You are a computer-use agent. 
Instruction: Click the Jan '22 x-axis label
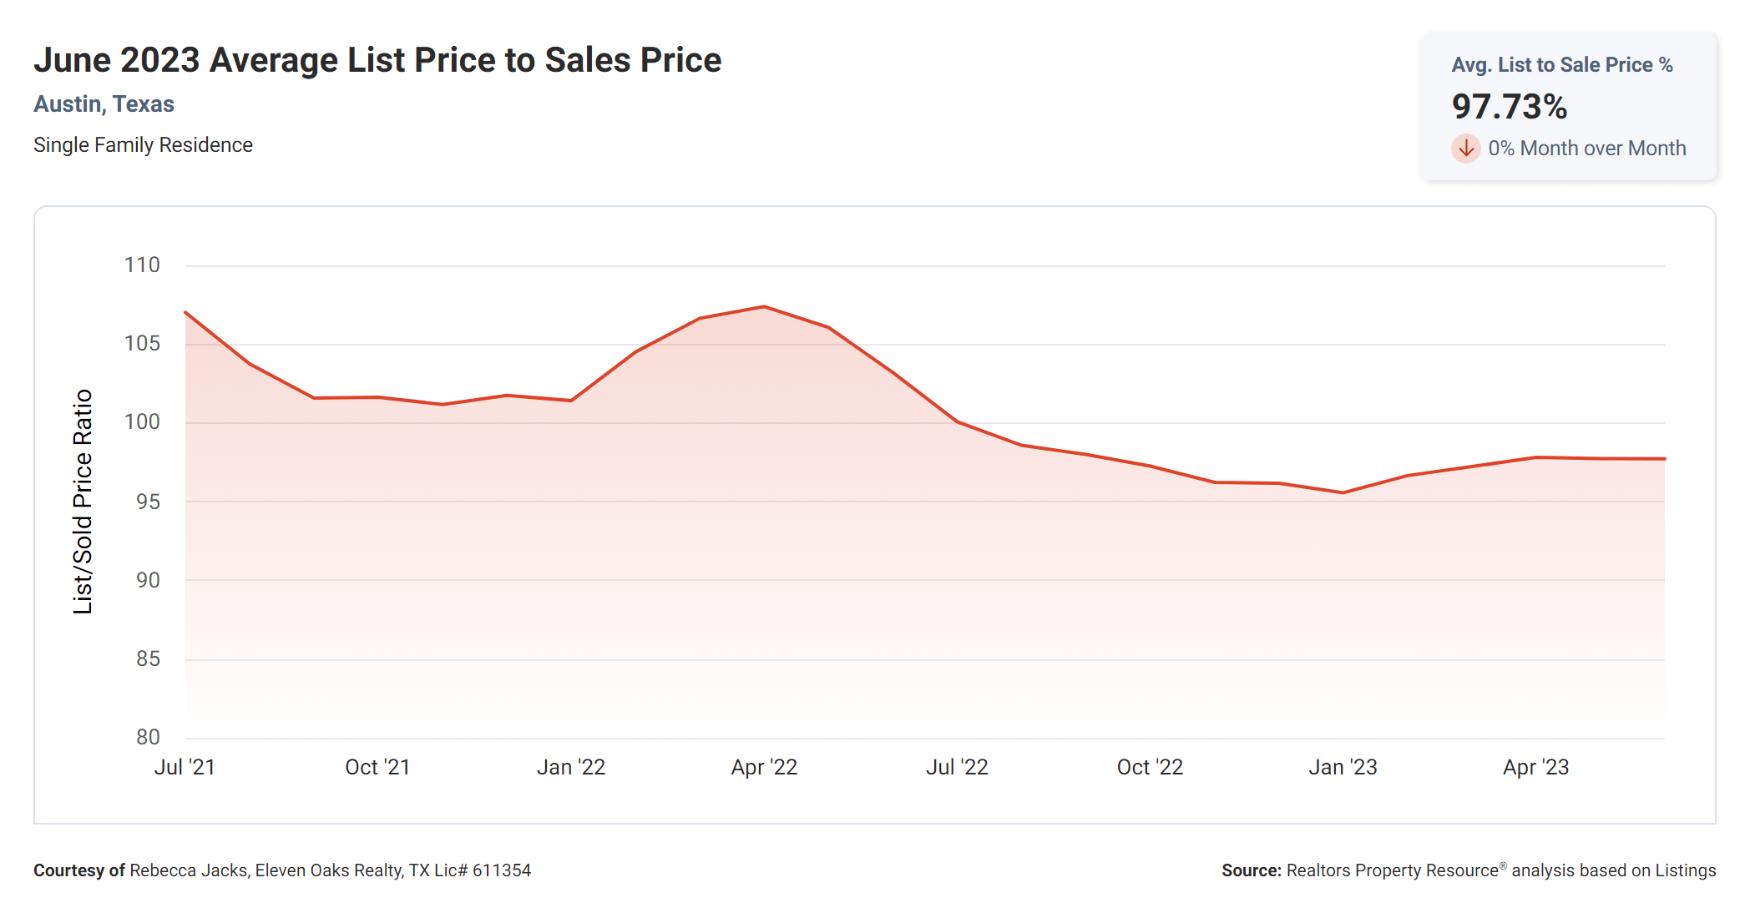click(571, 767)
